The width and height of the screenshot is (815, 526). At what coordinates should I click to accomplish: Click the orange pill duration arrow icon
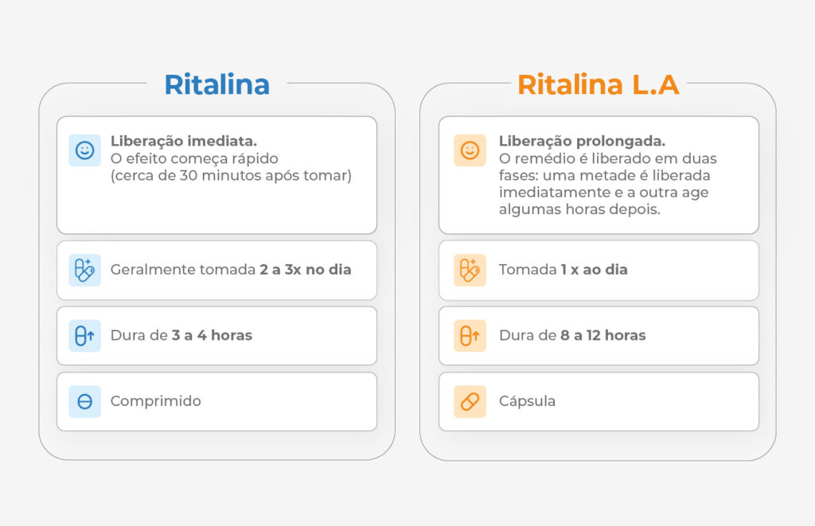coord(470,336)
